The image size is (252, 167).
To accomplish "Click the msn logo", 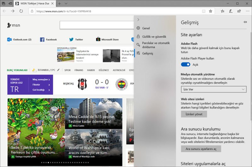I will pyautogui.click(x=14, y=25).
